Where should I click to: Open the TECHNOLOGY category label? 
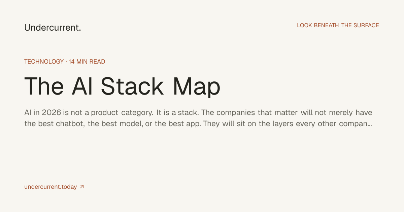(x=44, y=62)
